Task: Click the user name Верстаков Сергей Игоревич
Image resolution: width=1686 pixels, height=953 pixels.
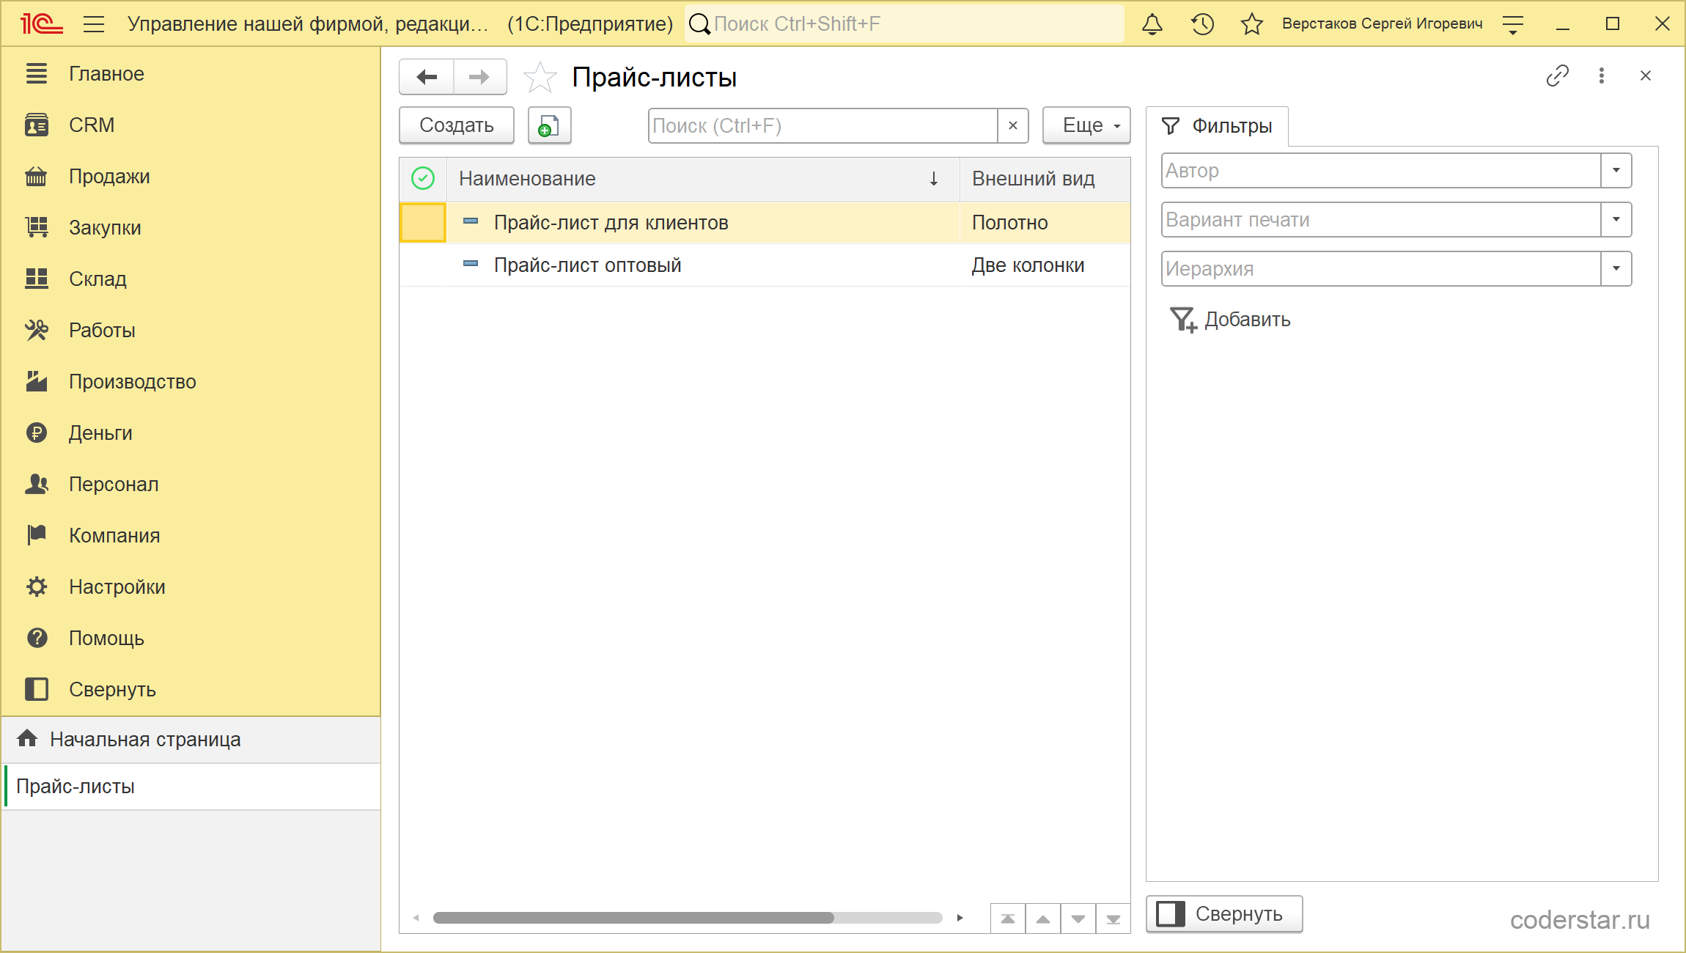Action: point(1382,24)
